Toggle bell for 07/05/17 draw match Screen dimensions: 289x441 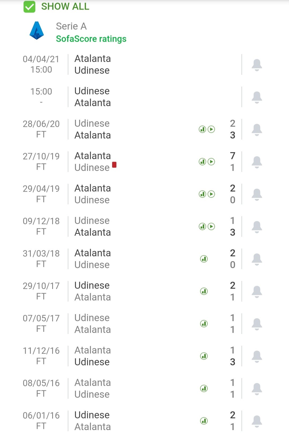tap(257, 324)
